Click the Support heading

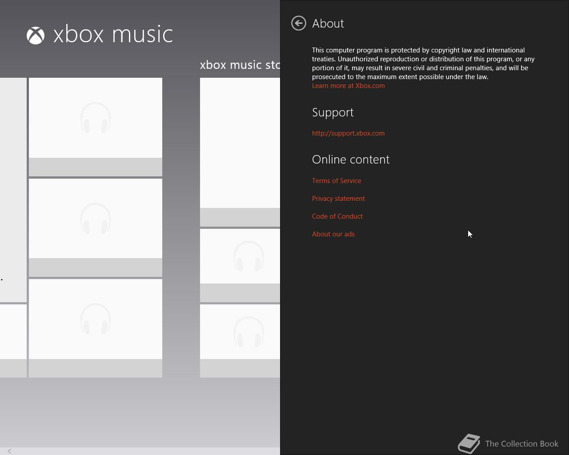(333, 112)
